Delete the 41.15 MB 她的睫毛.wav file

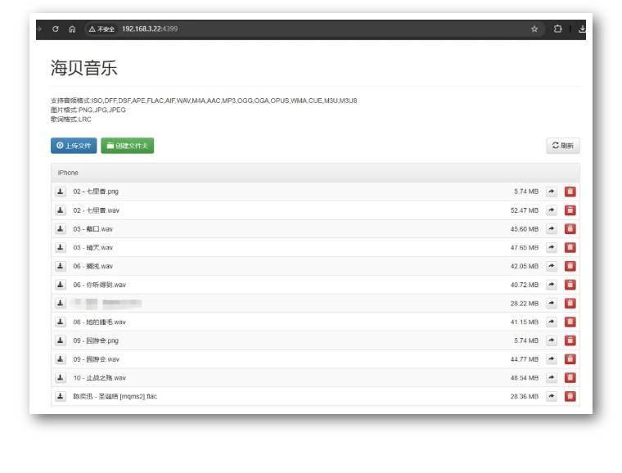click(570, 322)
